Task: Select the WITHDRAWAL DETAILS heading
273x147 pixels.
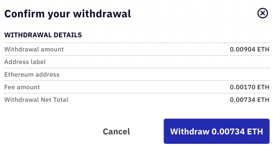Action: pyautogui.click(x=43, y=35)
